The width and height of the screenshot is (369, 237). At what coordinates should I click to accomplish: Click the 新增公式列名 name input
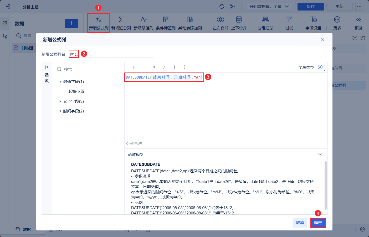tap(112, 54)
